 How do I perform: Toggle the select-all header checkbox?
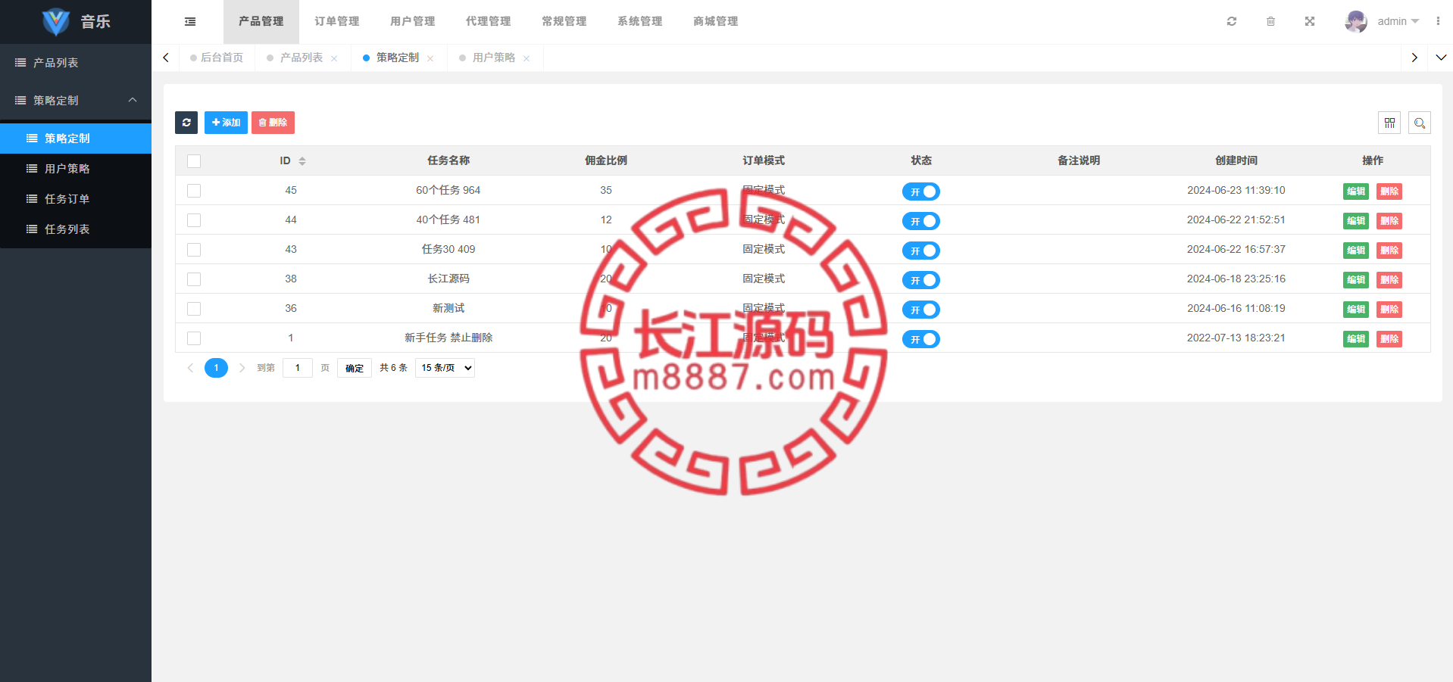[194, 161]
